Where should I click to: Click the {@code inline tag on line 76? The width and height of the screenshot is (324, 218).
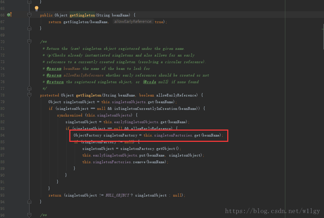click(150, 82)
